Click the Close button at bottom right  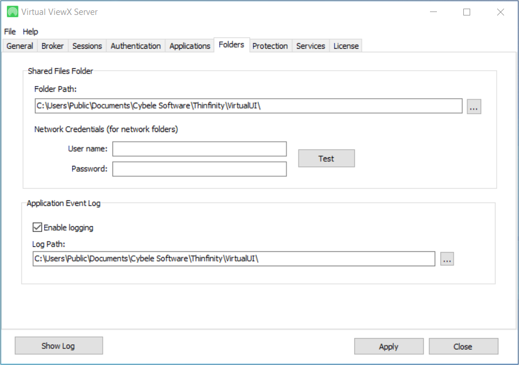click(463, 347)
